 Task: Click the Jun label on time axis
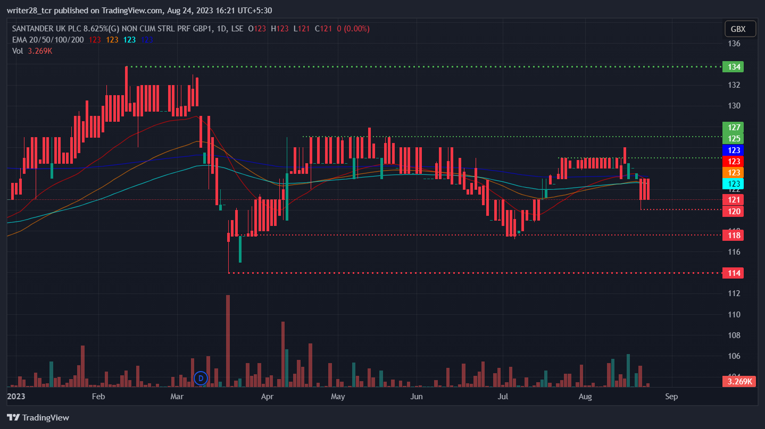click(x=417, y=397)
